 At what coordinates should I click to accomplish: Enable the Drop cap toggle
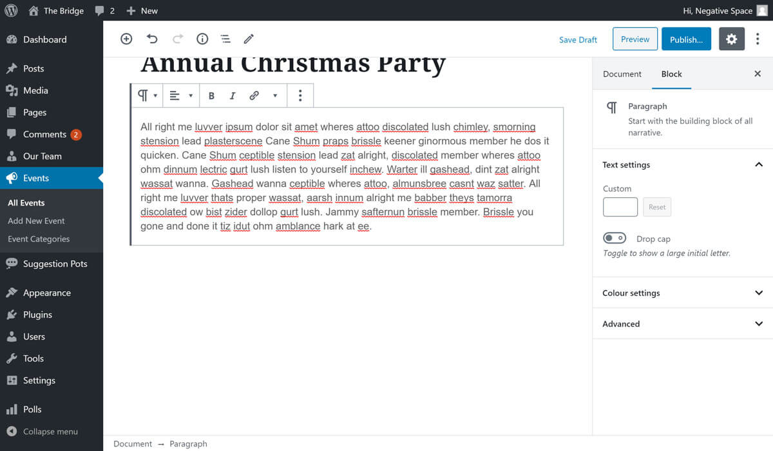(x=615, y=238)
